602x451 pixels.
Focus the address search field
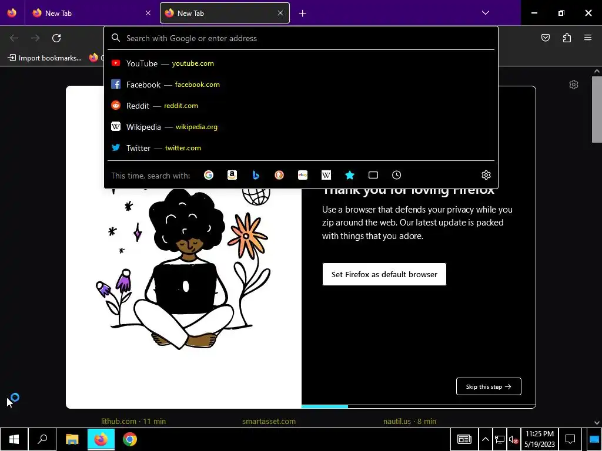click(x=301, y=38)
